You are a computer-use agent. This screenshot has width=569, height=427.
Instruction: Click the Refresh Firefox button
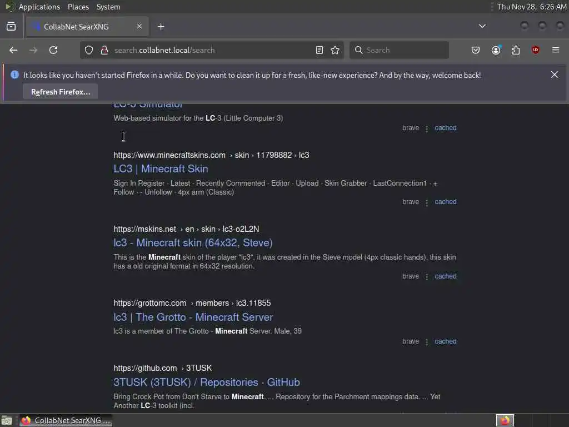pos(60,92)
